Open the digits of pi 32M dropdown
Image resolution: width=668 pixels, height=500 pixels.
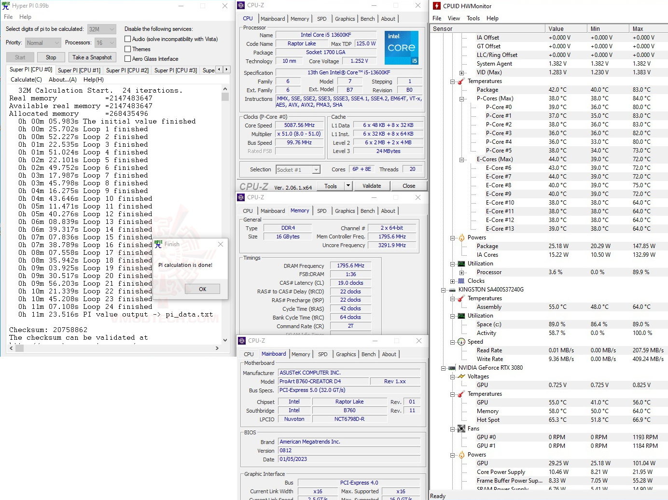(x=102, y=29)
